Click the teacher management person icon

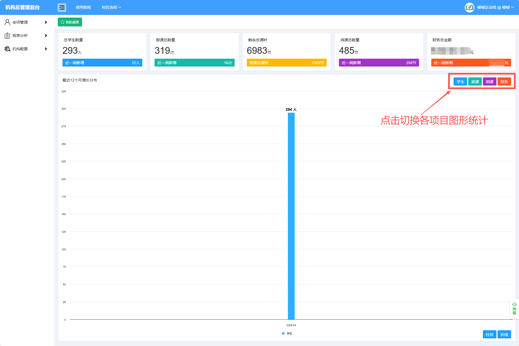7,22
